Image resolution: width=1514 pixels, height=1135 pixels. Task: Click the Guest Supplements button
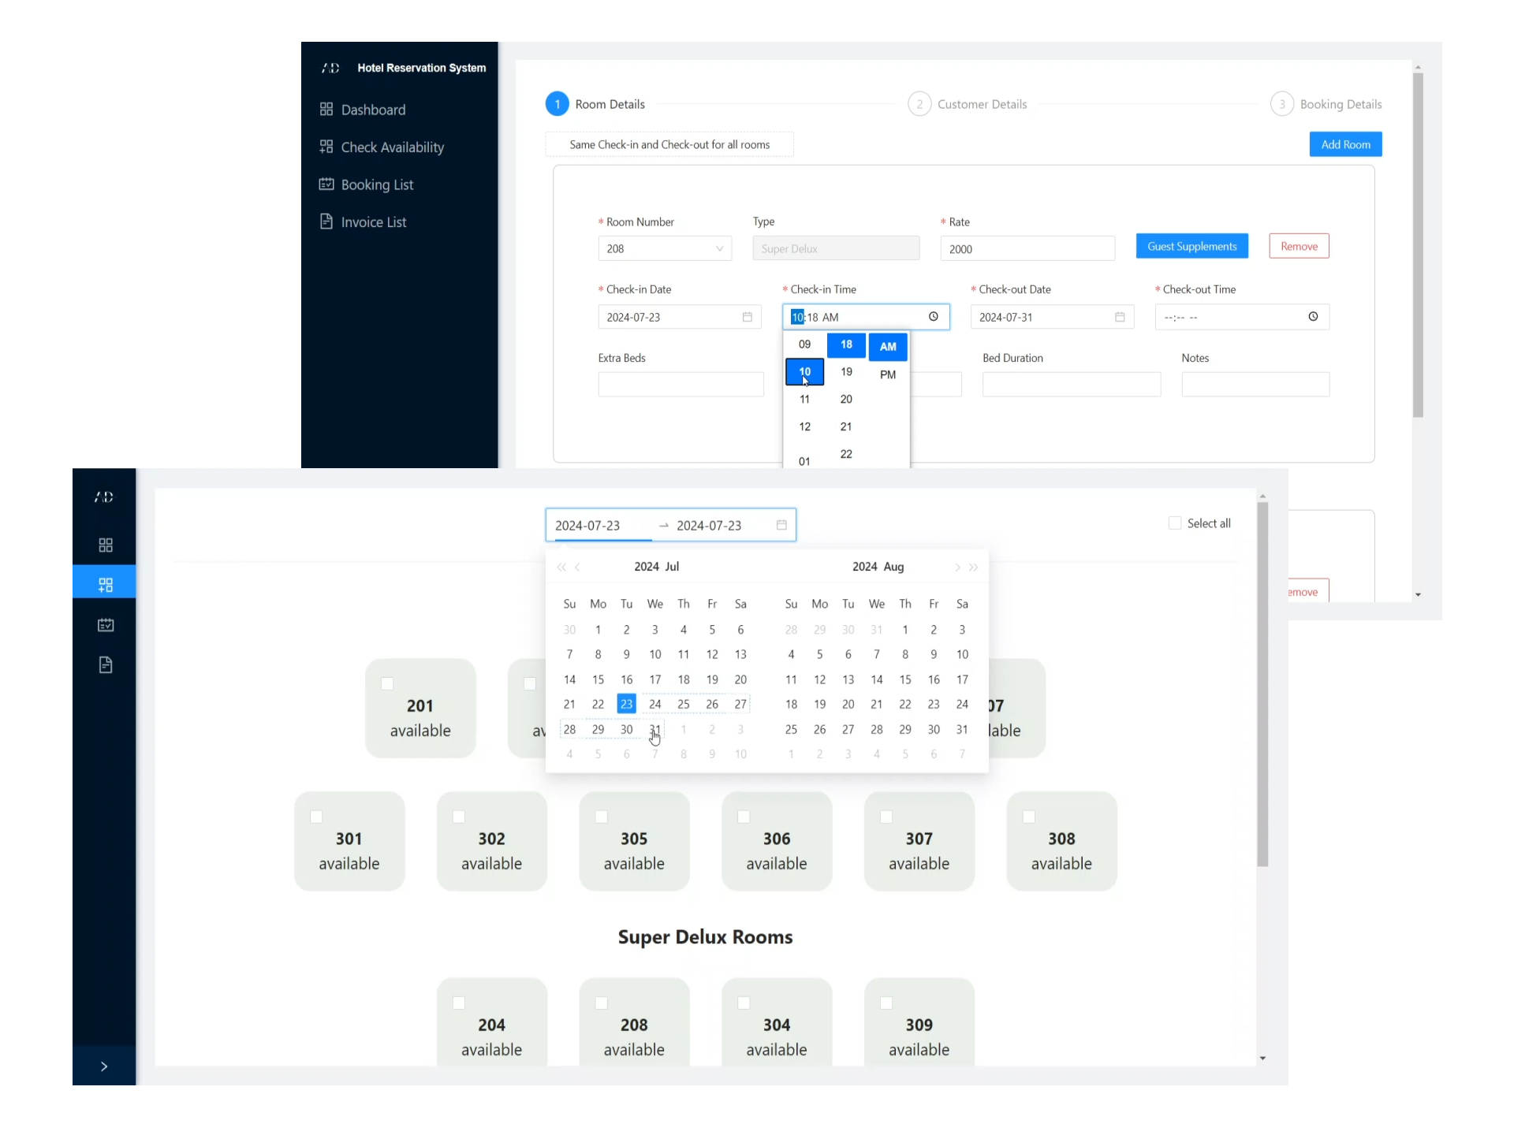click(1191, 247)
